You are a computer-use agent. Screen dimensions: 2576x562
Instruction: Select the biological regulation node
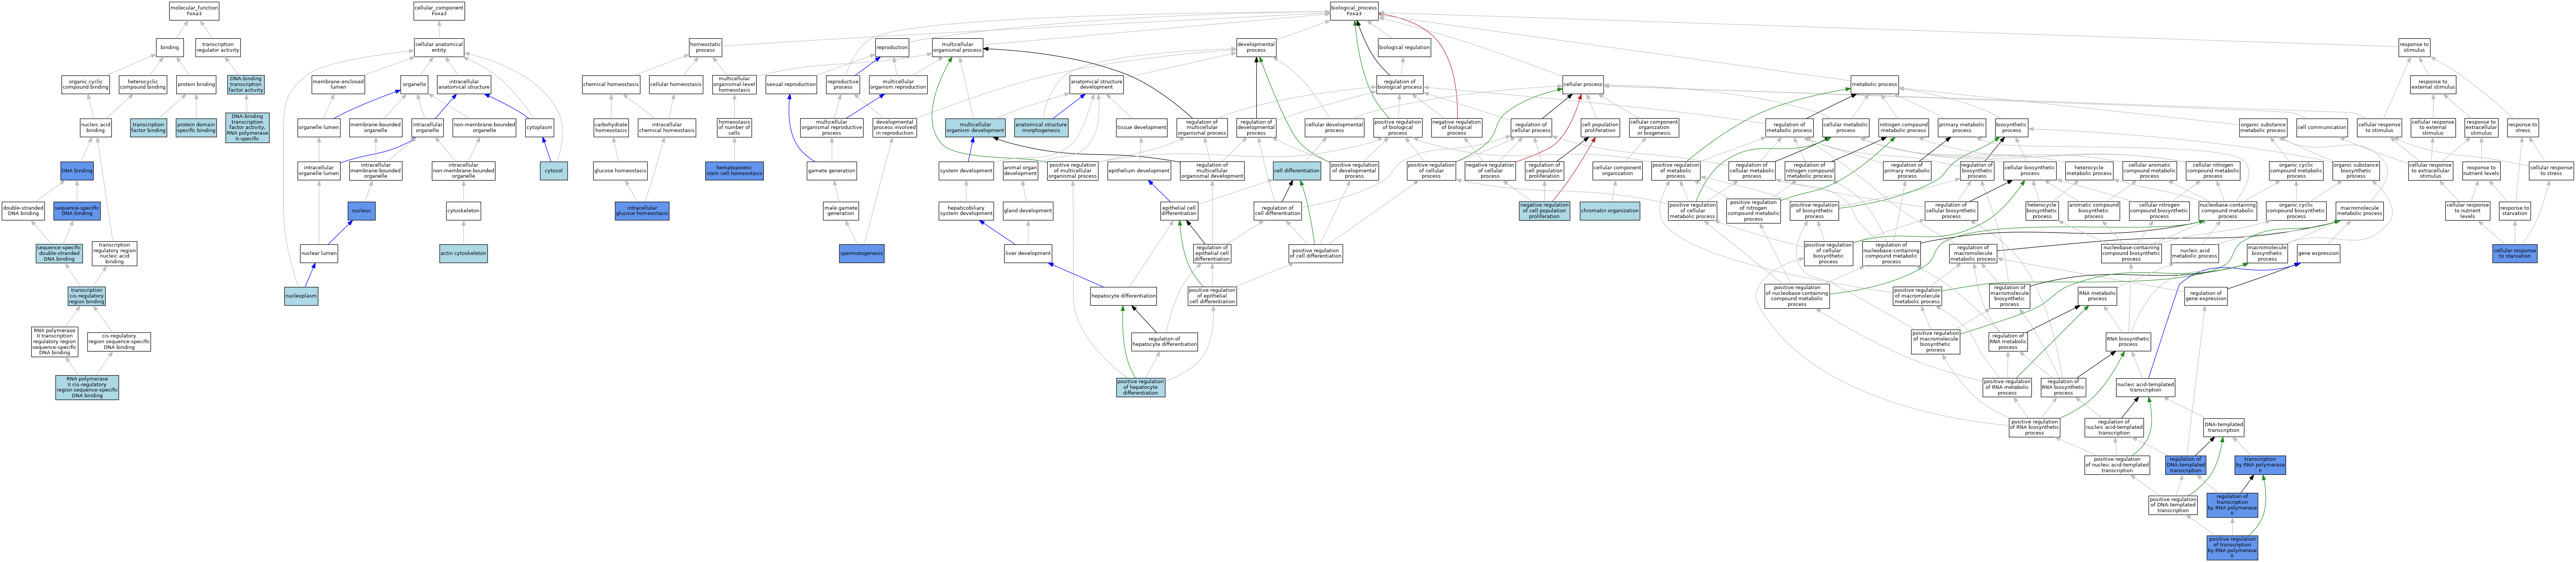click(x=1404, y=47)
